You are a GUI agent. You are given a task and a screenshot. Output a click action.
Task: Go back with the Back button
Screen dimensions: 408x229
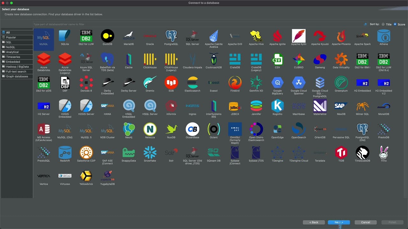pyautogui.click(x=314, y=222)
